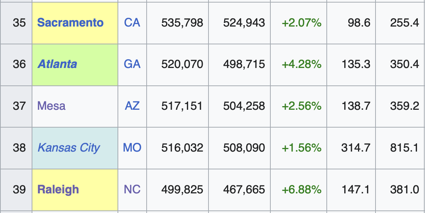Click the rank 35 cell

pyautogui.click(x=19, y=23)
